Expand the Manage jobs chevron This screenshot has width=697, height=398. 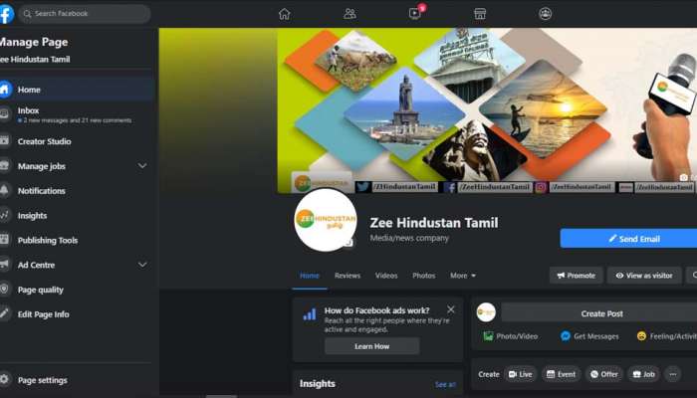[x=142, y=166]
